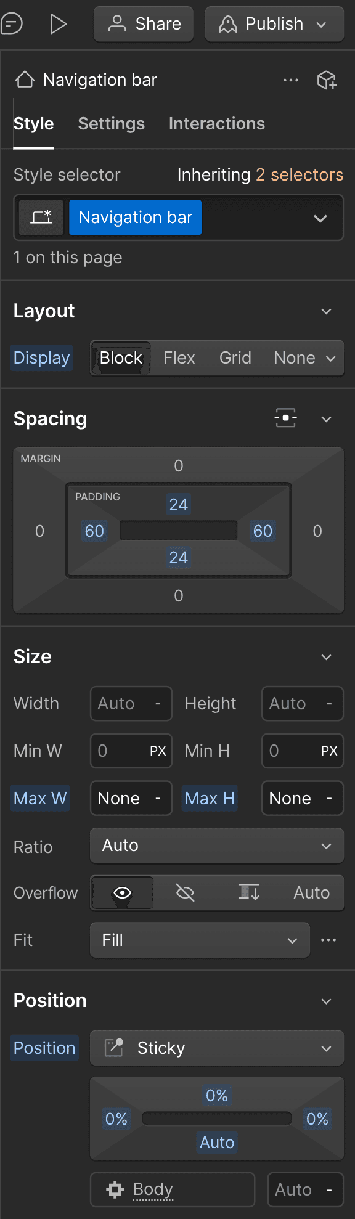Enable scroll overflow option
This screenshot has height=1219, width=355.
(x=248, y=892)
